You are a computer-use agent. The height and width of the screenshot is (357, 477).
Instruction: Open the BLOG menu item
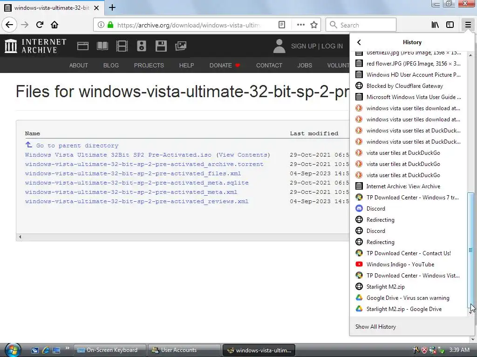point(111,65)
